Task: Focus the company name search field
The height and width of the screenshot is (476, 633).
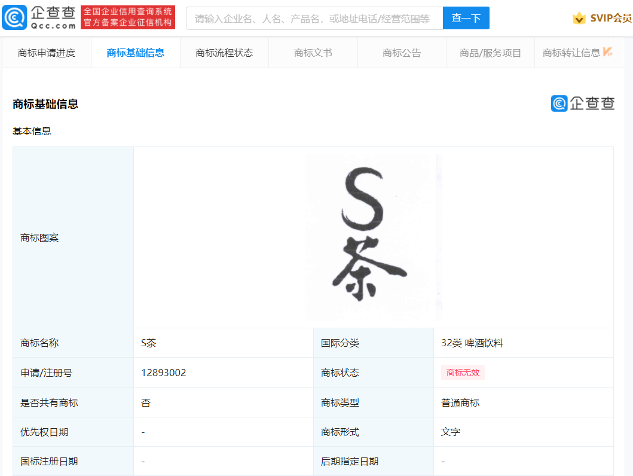Action: (x=314, y=19)
